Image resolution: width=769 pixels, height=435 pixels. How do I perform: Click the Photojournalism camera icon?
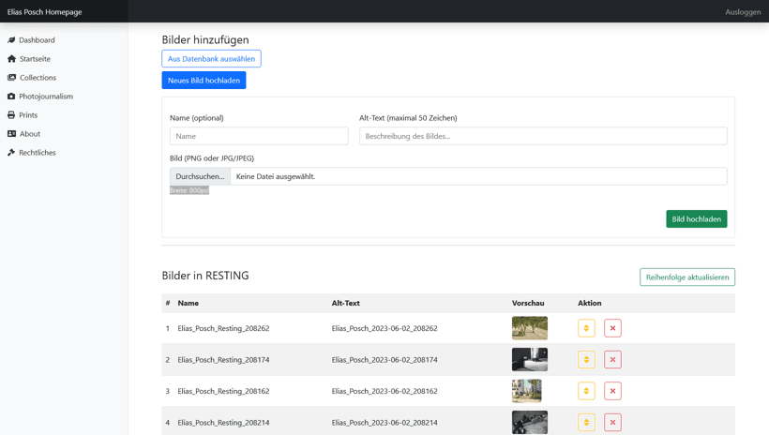(11, 97)
